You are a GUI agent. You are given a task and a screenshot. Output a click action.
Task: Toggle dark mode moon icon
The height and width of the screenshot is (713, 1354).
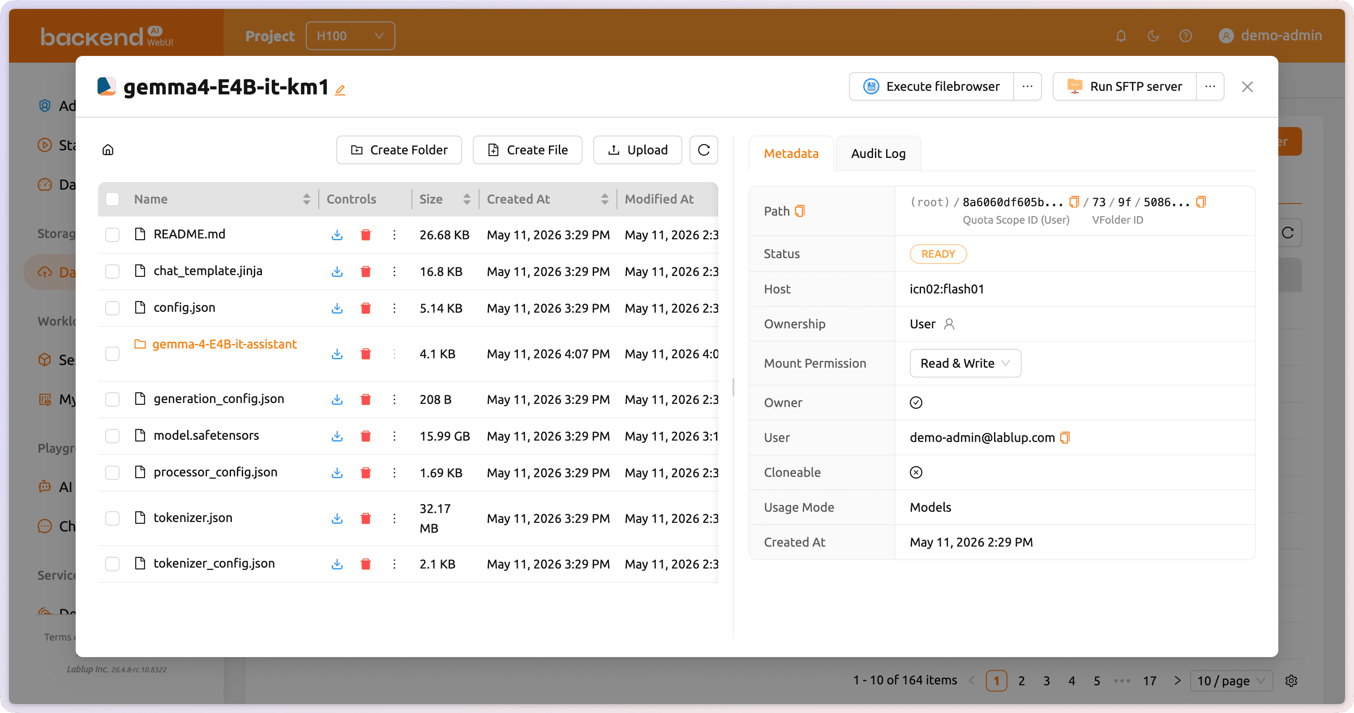1153,36
